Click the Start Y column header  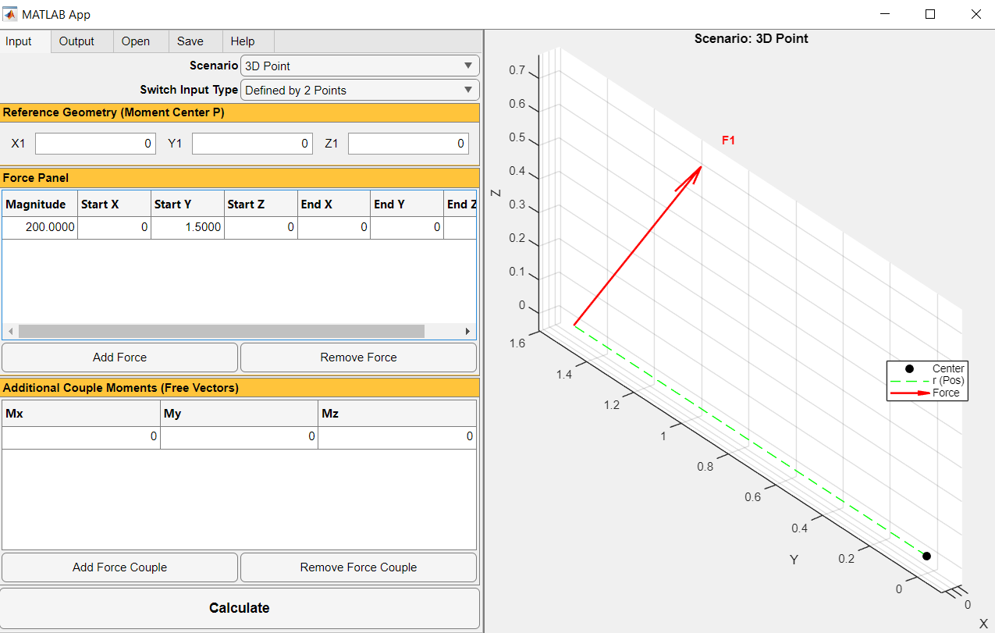click(x=187, y=204)
